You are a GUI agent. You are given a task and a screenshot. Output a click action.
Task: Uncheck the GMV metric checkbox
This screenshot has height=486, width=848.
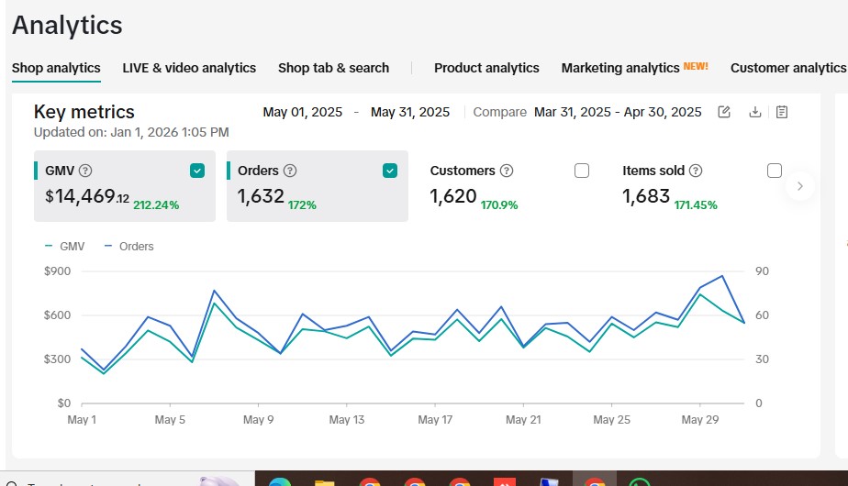tap(197, 171)
